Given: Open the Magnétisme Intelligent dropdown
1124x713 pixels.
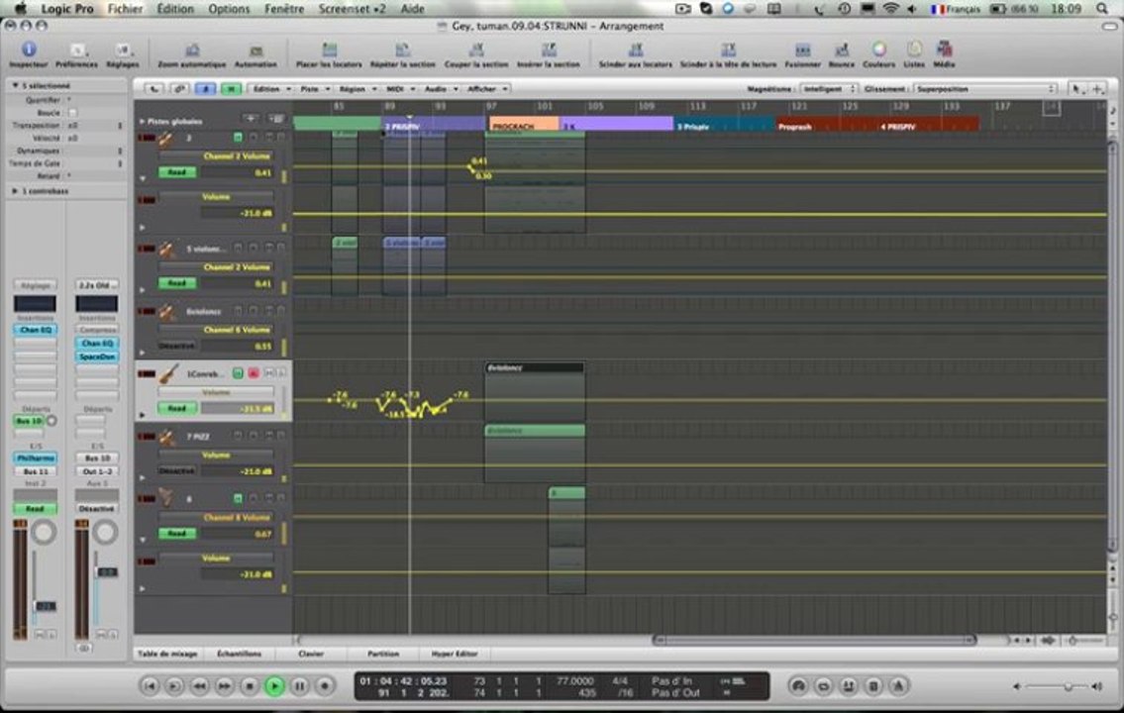Looking at the screenshot, I should [828, 89].
